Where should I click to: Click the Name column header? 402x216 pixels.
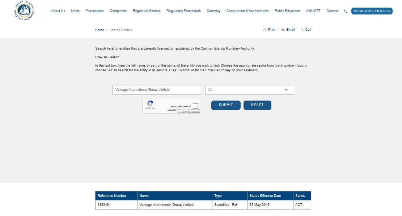(x=175, y=196)
